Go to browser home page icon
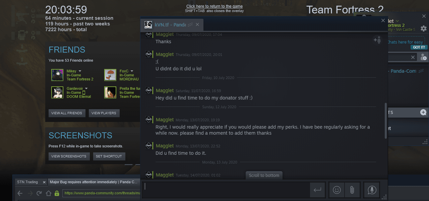Viewport: 429px width, 201px height. point(48,193)
